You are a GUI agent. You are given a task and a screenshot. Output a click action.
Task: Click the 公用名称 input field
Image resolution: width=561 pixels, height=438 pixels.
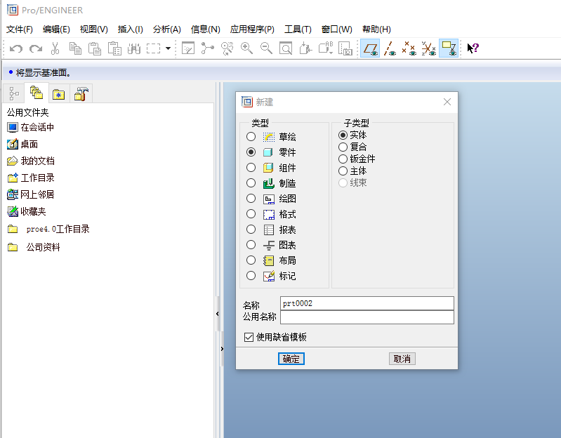[x=367, y=317]
